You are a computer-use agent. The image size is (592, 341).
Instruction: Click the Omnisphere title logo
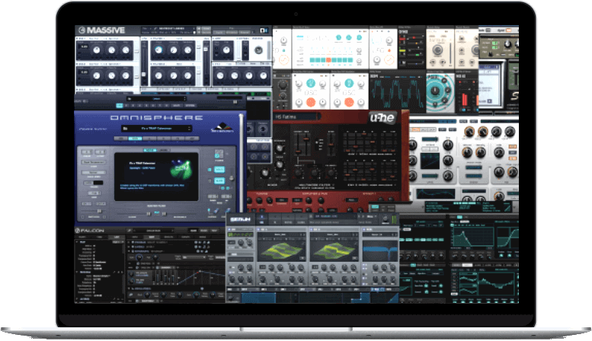(x=157, y=118)
